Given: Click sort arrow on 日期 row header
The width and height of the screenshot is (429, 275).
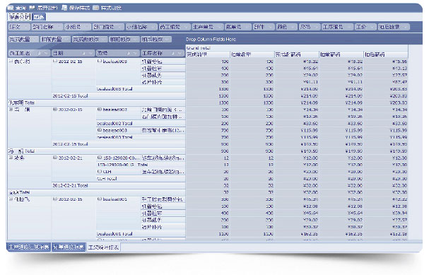Looking at the screenshot, I should click(83, 53).
